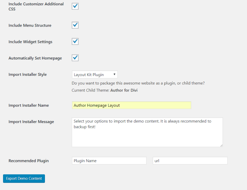Grab the message textarea resize handle
The width and height of the screenshot is (247, 190).
pos(221,145)
